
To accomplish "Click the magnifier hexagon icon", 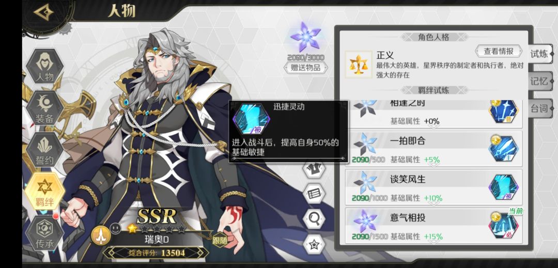I will tap(314, 219).
